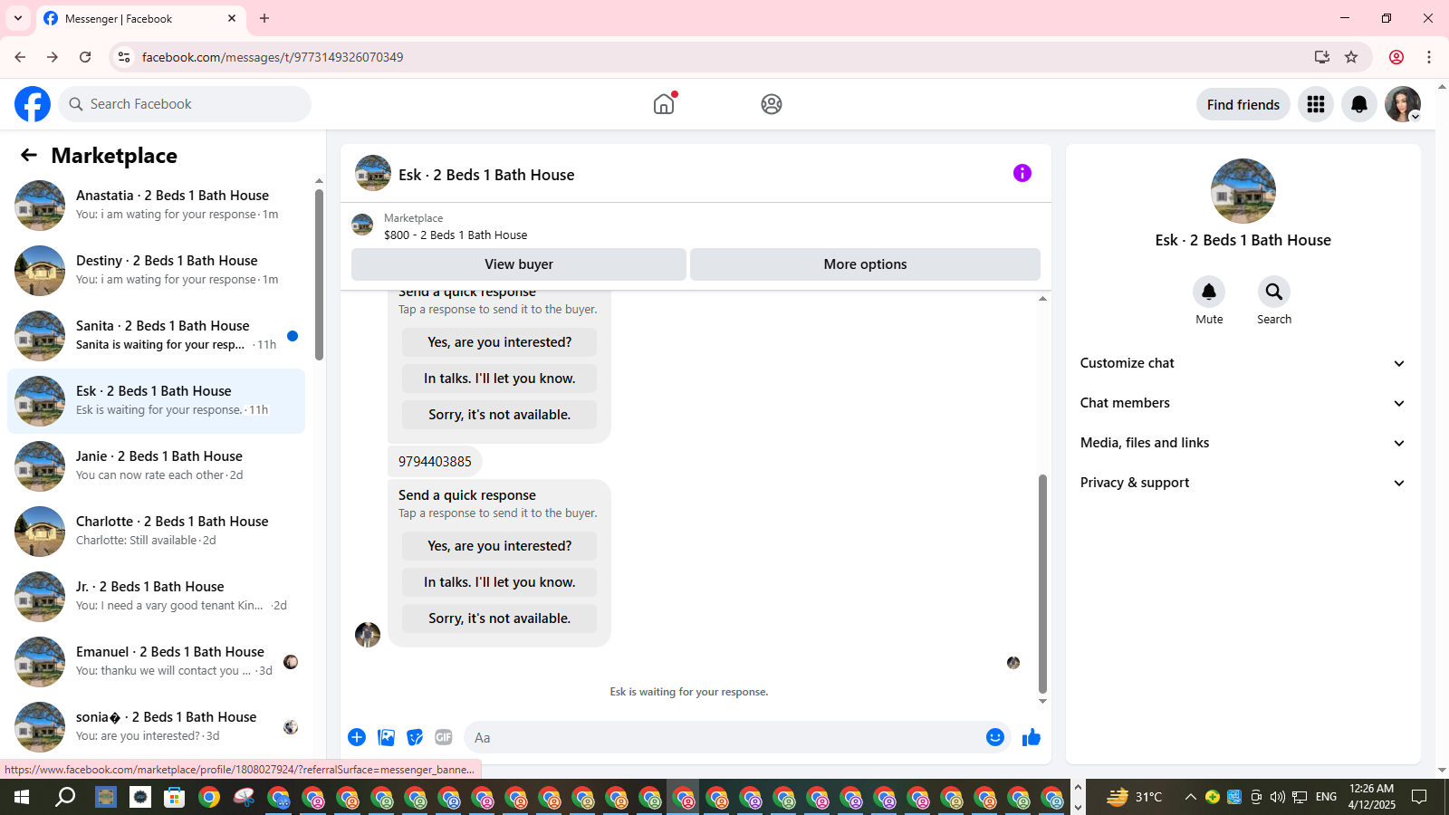The image size is (1449, 815).
Task: Send lower 'Sorry, it's not available.' response
Action: 499,618
